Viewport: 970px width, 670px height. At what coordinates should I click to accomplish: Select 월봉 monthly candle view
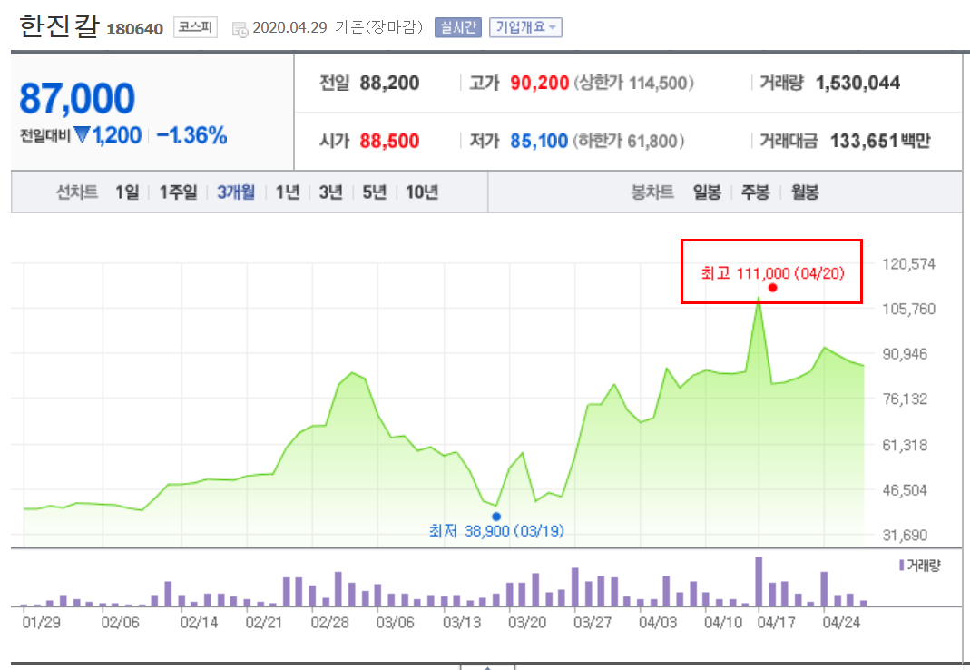pos(803,192)
